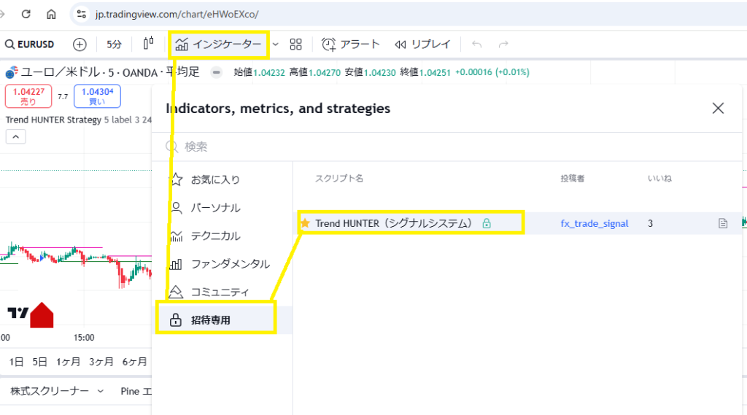This screenshot has width=747, height=415.
Task: Open the お気に入り favorites category
Action: (222, 179)
